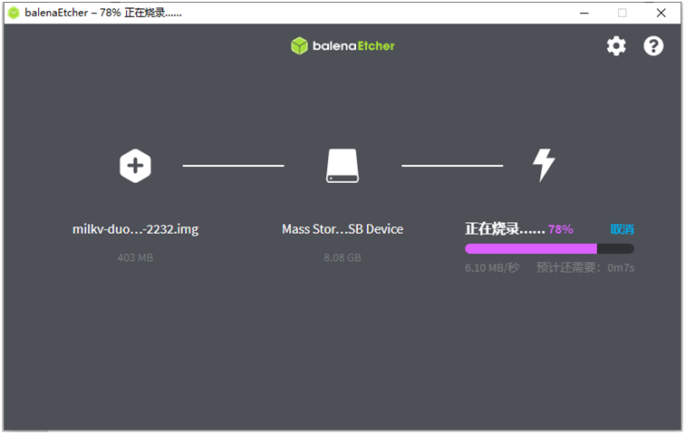
Task: Click the target drive icon
Action: point(342,166)
